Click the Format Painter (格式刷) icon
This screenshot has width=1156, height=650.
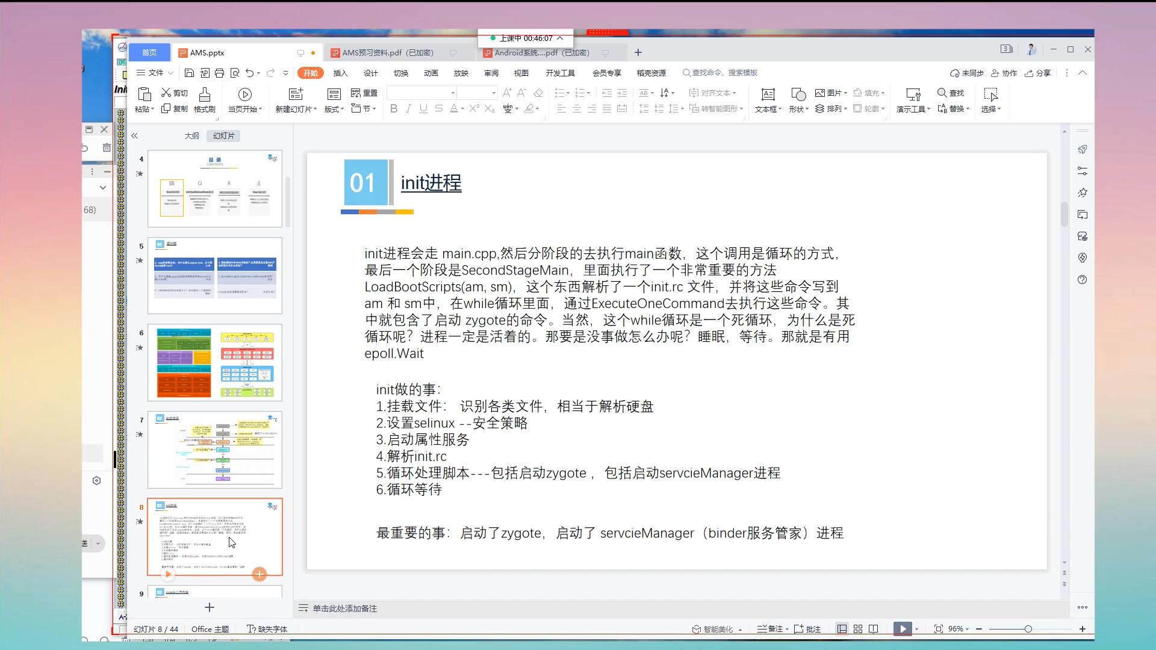(x=205, y=94)
